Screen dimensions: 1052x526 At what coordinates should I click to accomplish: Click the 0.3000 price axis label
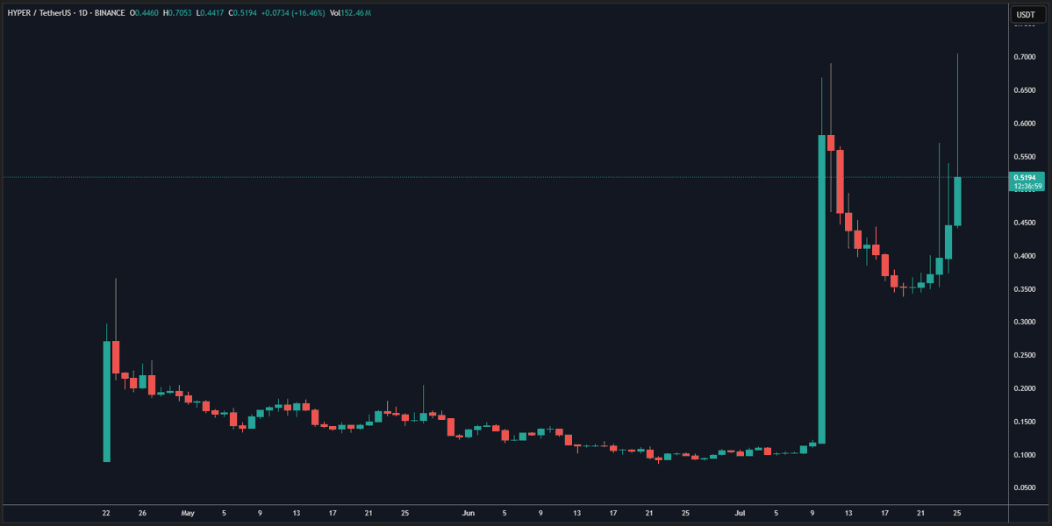1026,323
